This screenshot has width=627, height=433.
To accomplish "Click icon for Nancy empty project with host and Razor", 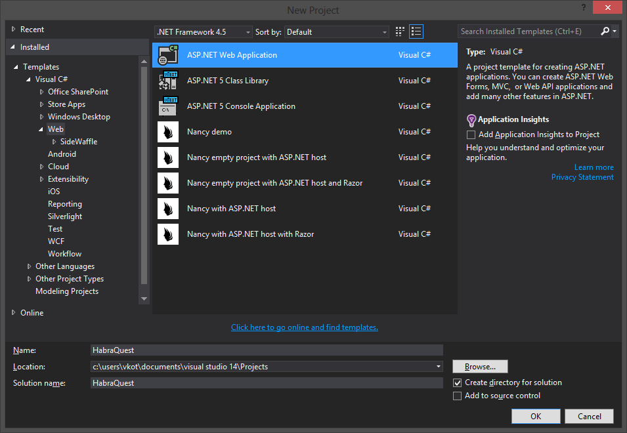I will click(x=168, y=183).
